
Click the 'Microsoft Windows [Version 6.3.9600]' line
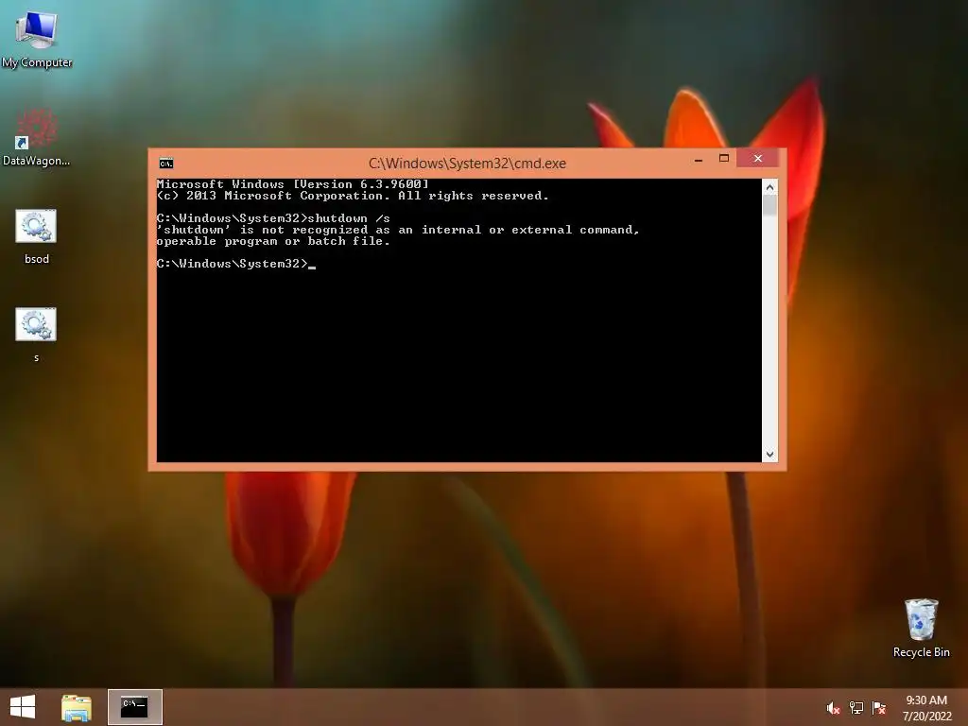tap(293, 184)
